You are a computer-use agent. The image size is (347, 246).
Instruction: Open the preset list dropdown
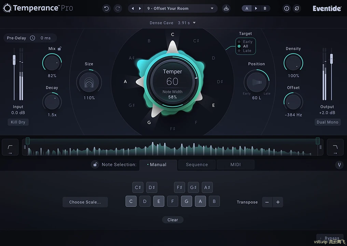211,8
